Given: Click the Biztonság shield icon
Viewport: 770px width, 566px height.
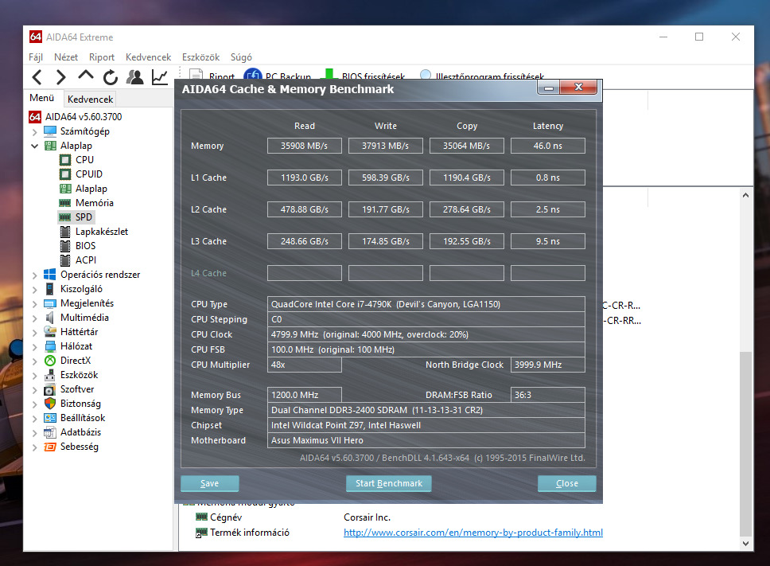Looking at the screenshot, I should pos(49,404).
